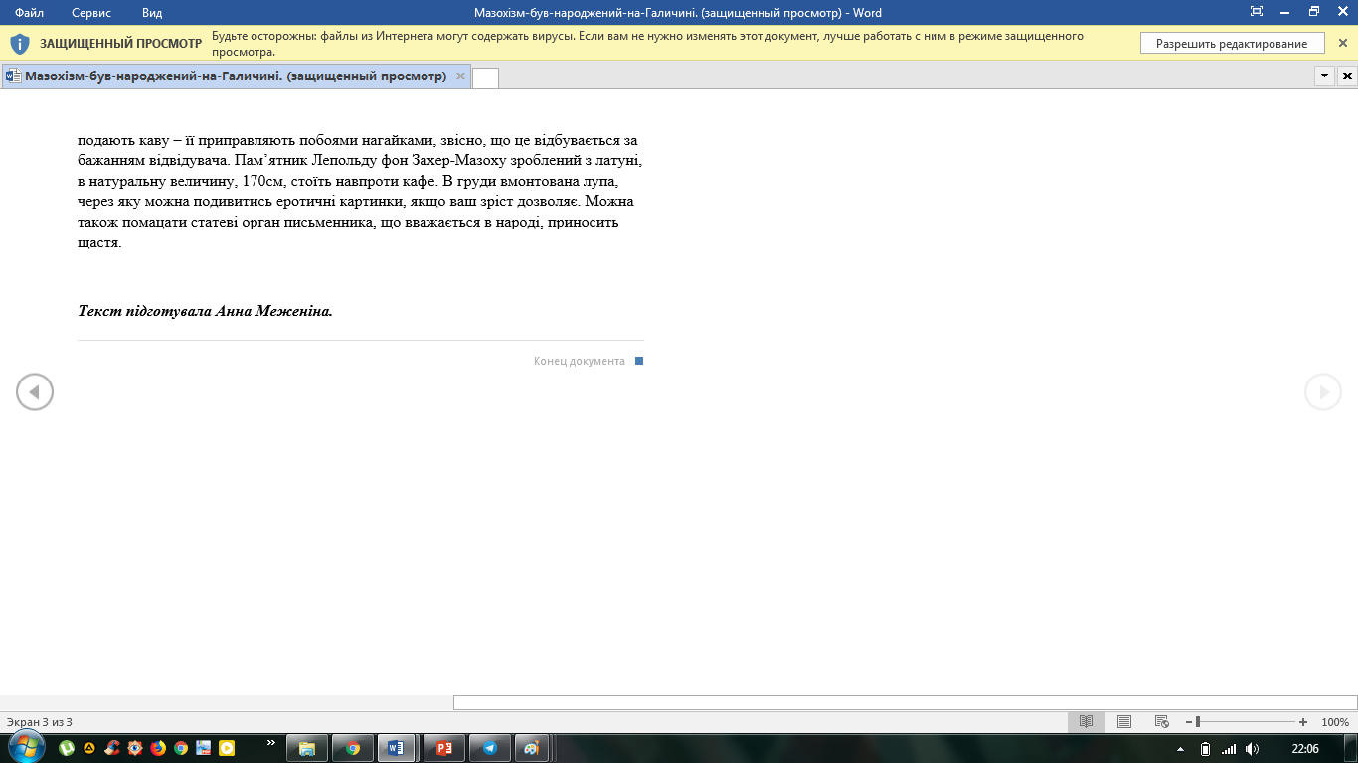Screen dimensions: 1358x763
Task: Zoom in with the plus icon
Action: (x=1303, y=722)
